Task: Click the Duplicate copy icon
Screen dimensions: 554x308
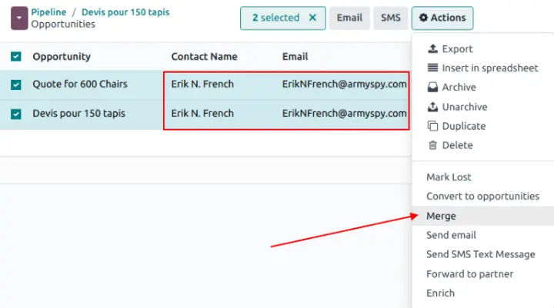Action: click(x=432, y=126)
